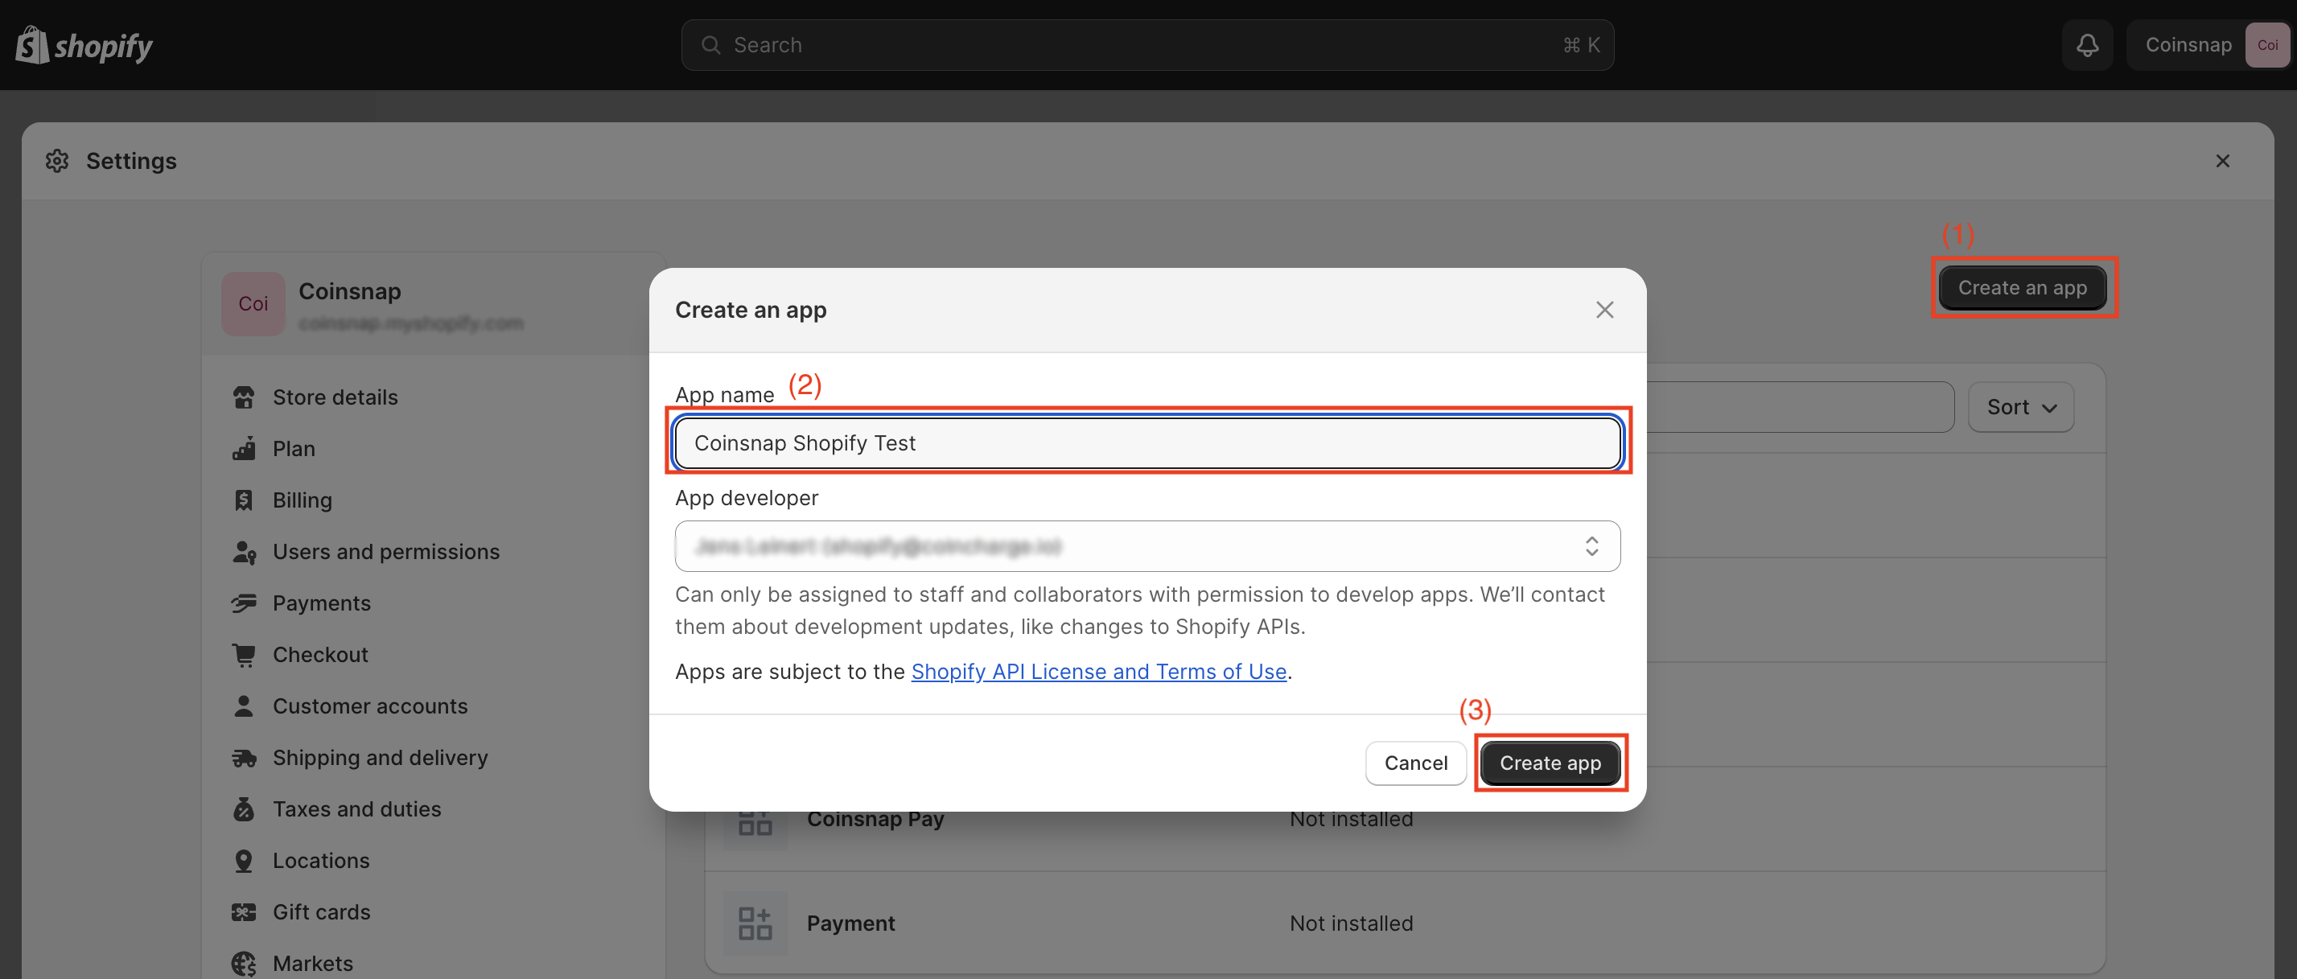Open the notifications bell
2297x979 pixels.
(2086, 44)
